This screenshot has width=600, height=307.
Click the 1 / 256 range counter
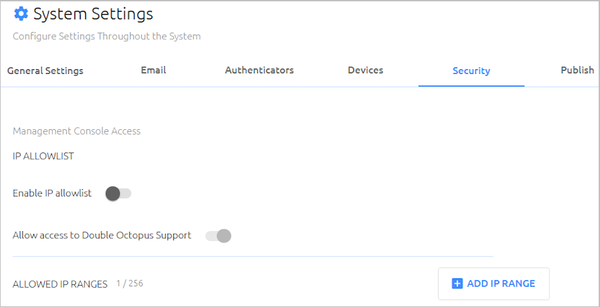130,284
